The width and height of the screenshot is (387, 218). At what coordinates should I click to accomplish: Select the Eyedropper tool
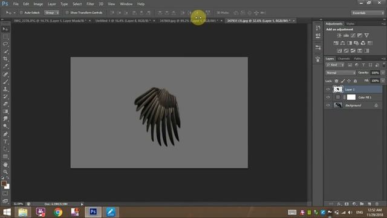tap(5, 66)
